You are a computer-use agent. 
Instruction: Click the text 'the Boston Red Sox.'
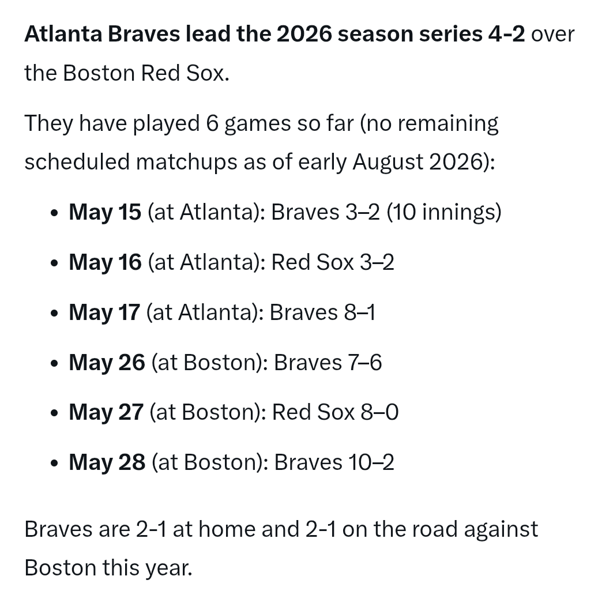(127, 73)
